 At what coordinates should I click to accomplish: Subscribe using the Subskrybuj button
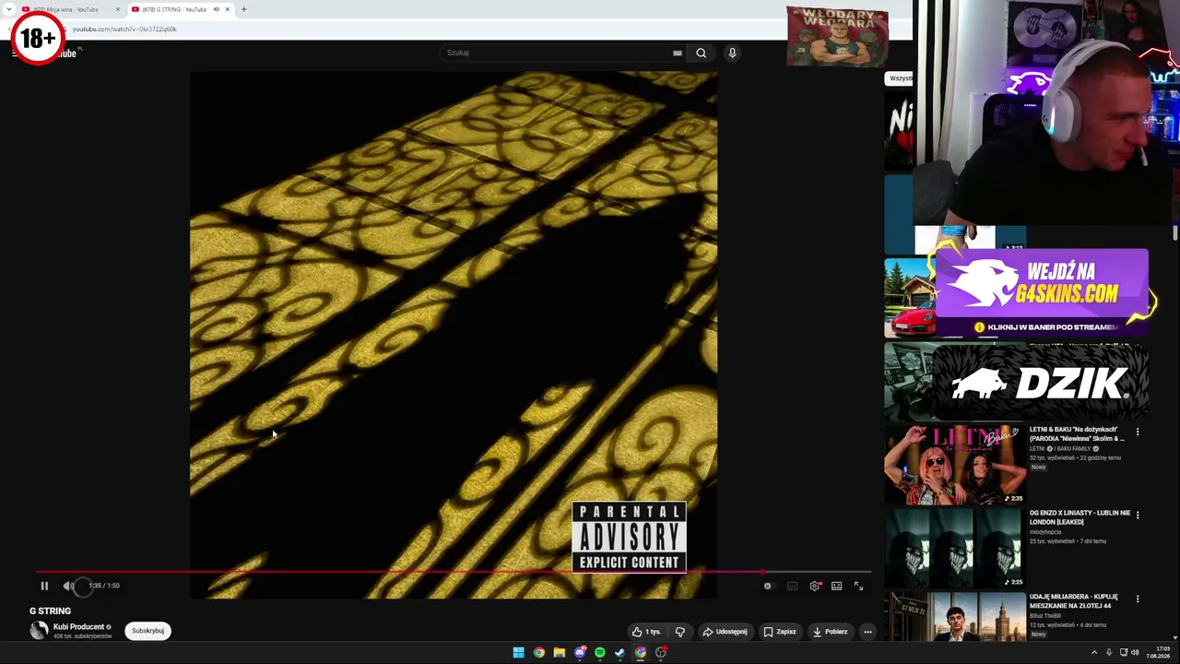147,631
